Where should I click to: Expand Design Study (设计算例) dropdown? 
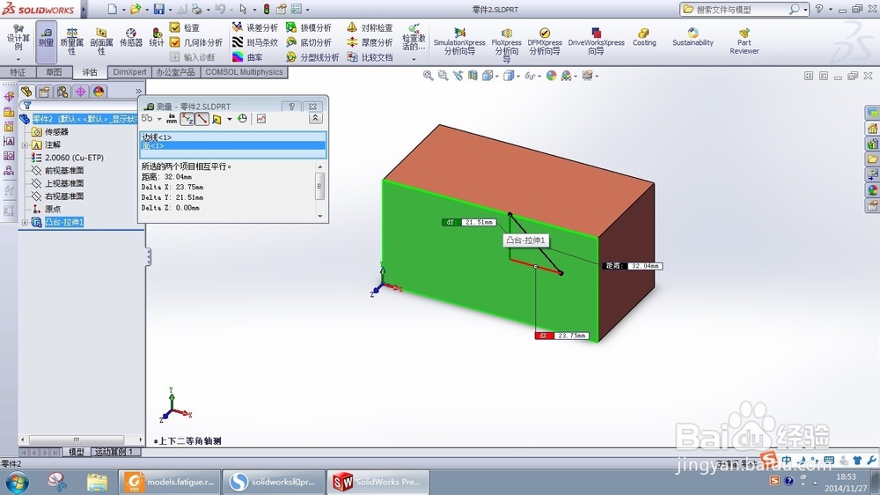click(x=18, y=58)
